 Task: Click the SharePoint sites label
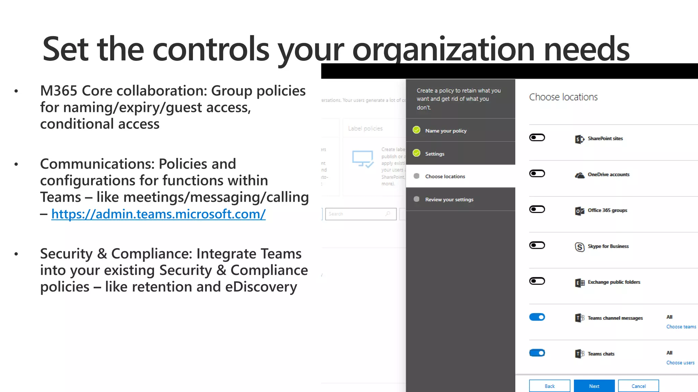coord(605,138)
